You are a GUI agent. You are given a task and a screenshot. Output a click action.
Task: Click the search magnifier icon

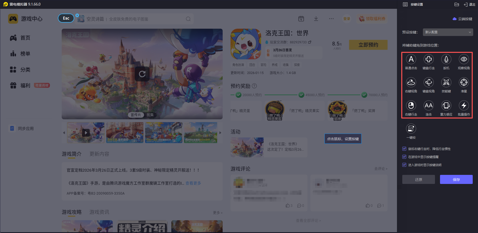tap(188, 19)
